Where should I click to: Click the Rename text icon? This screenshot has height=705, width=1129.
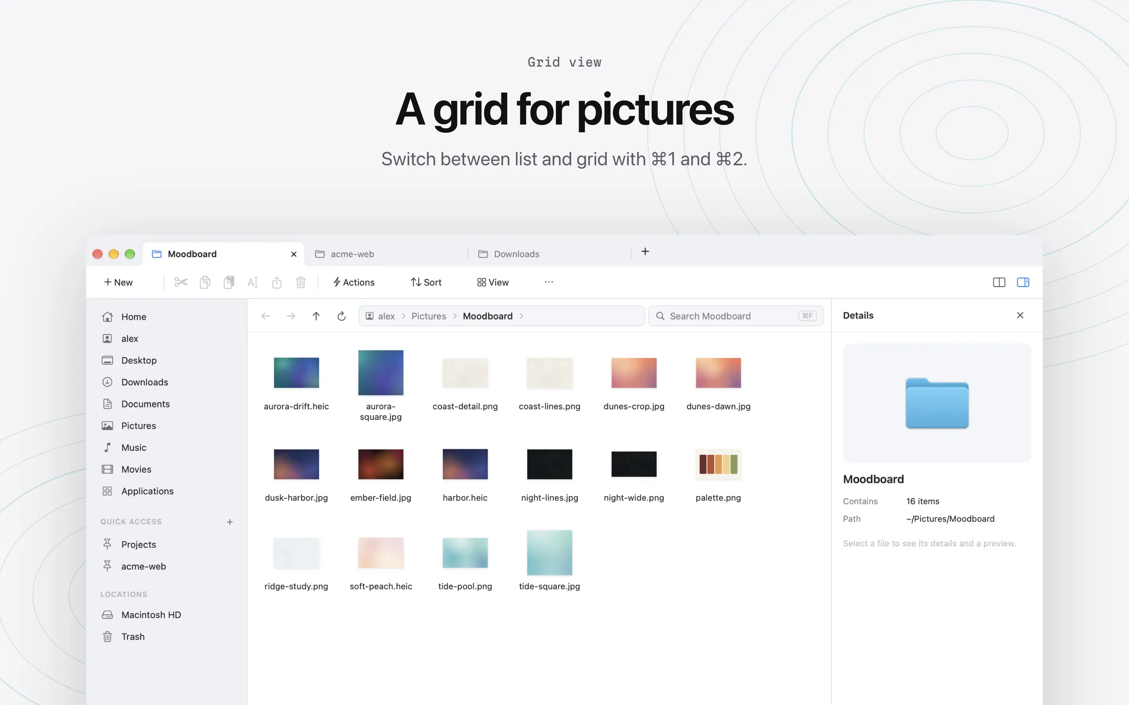[x=253, y=282]
